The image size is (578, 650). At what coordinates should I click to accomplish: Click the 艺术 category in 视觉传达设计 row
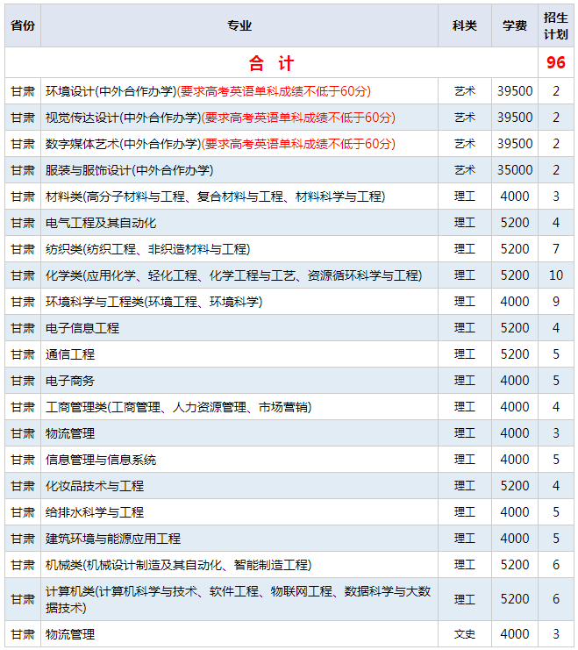point(464,118)
